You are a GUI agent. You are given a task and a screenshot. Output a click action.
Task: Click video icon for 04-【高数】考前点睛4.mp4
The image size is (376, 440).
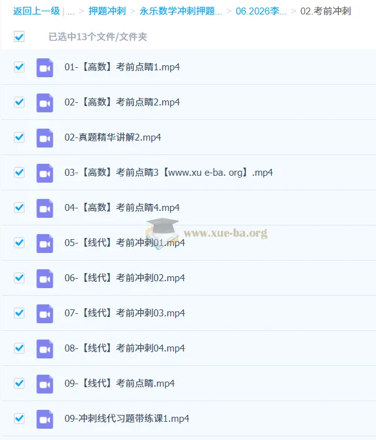45,208
